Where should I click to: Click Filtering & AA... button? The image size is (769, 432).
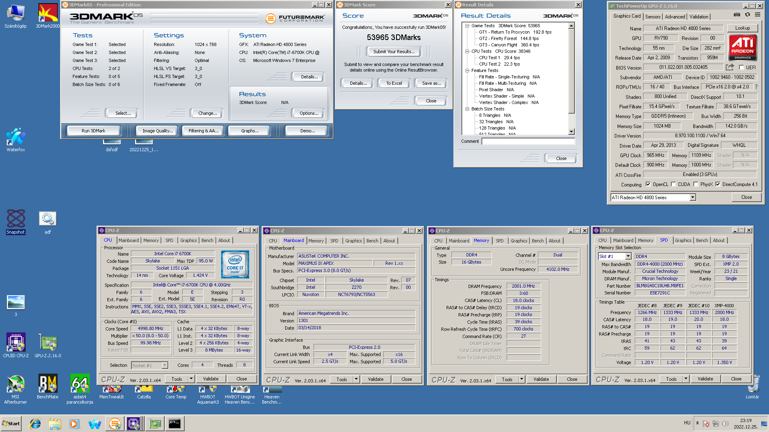coord(203,131)
